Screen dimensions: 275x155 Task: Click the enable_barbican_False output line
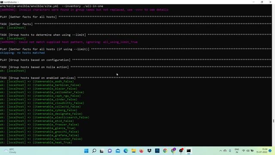(40, 85)
